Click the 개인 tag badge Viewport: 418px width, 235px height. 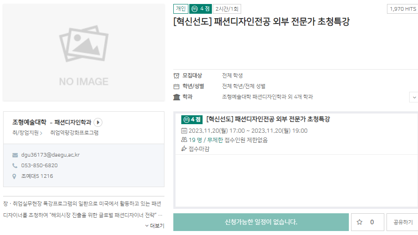[x=181, y=9]
